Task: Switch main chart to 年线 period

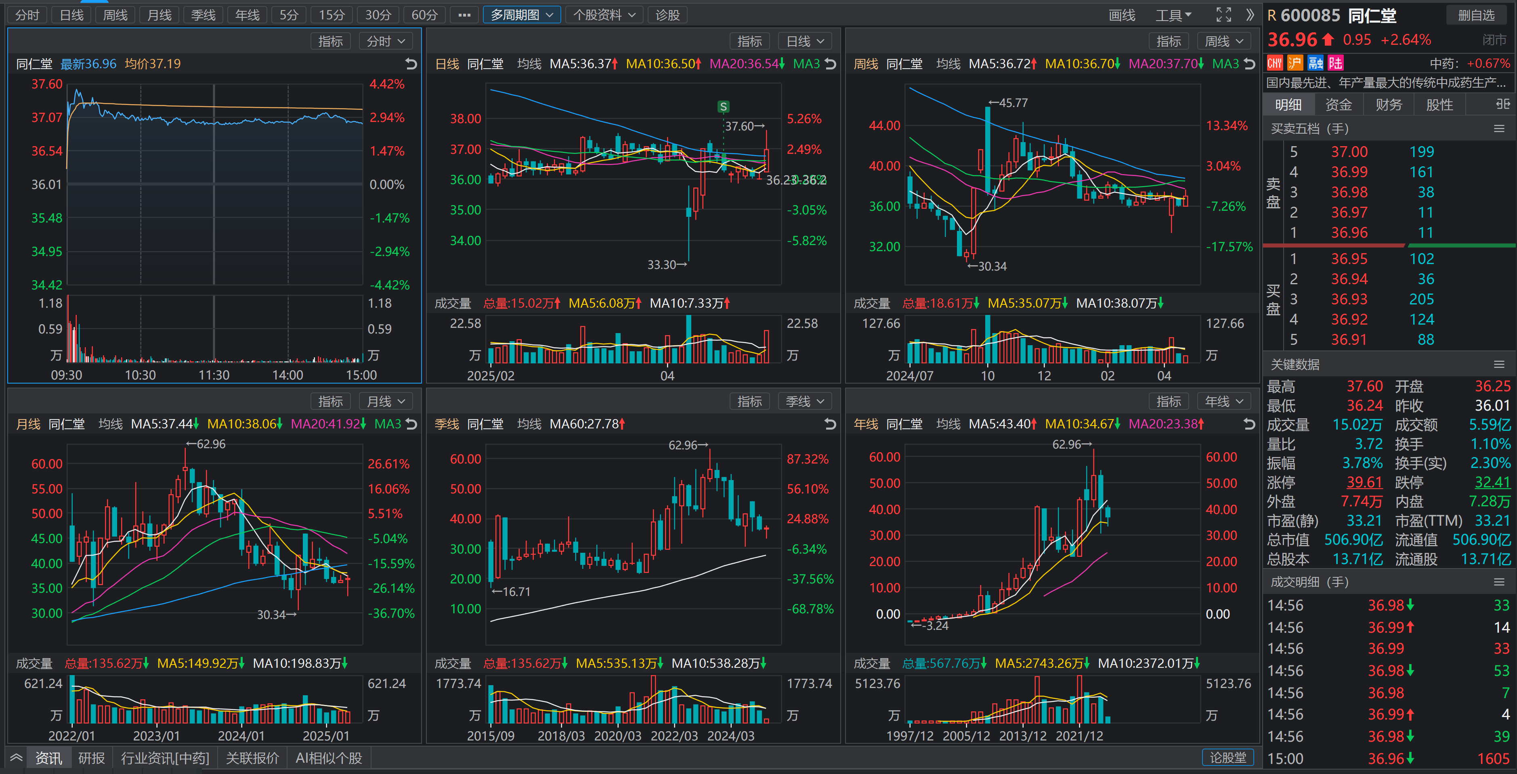Action: tap(247, 15)
